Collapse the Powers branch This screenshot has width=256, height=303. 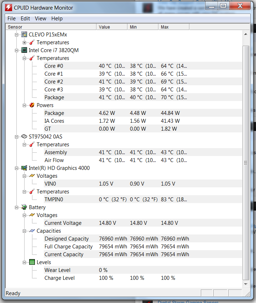tap(24, 105)
